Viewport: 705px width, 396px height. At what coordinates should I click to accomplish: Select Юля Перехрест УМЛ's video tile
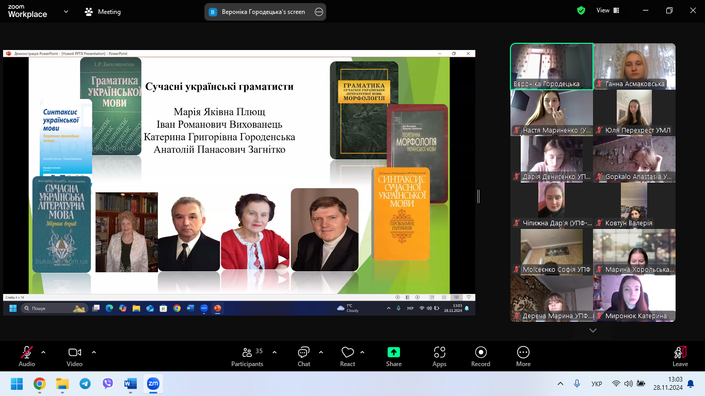tap(634, 113)
